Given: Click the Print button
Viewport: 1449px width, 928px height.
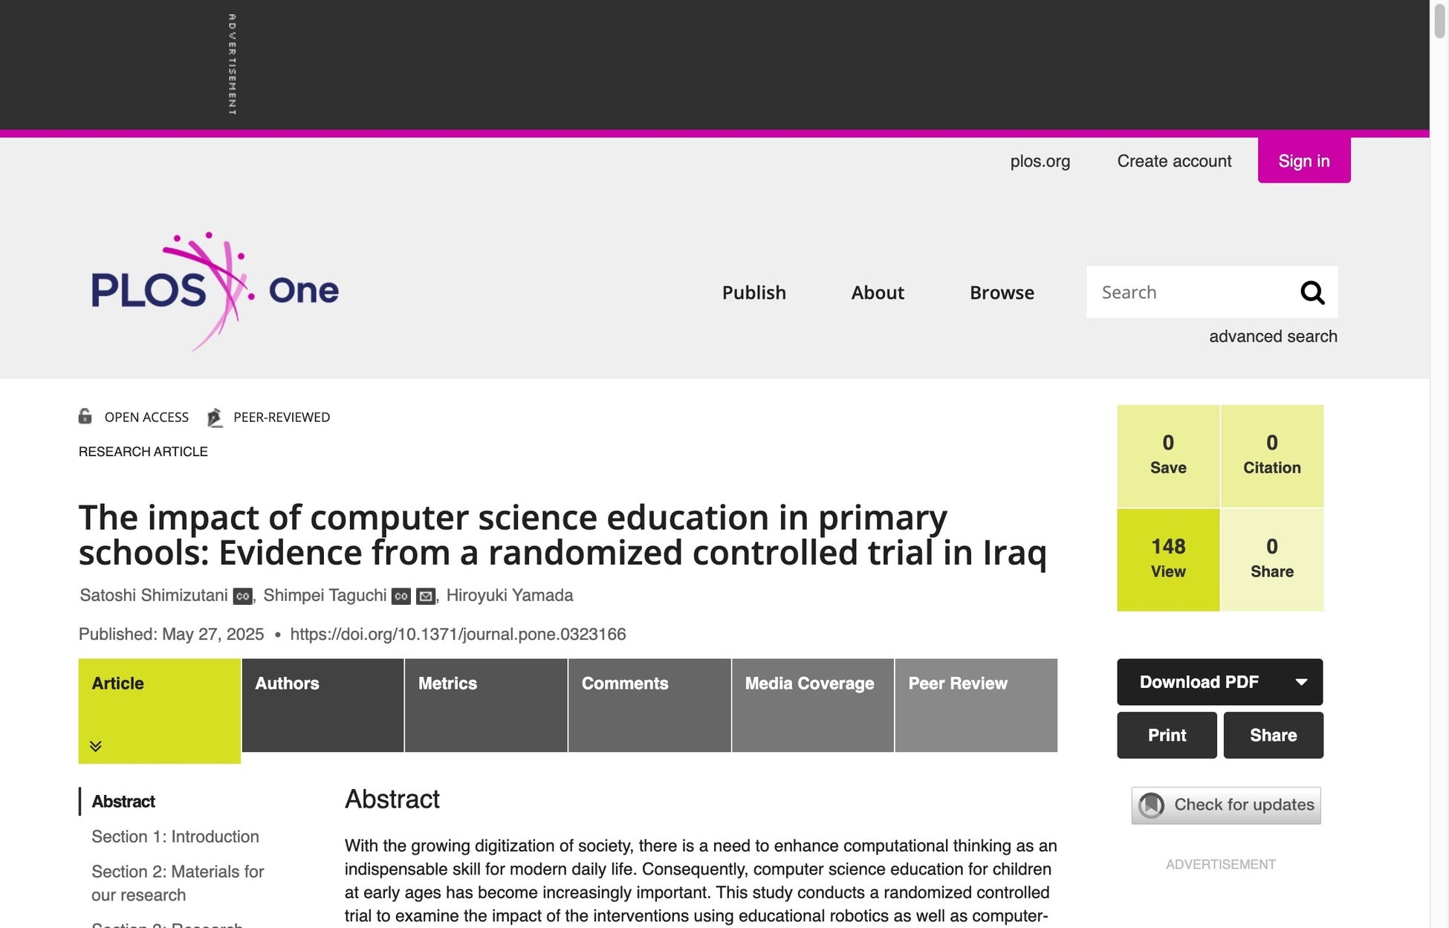Looking at the screenshot, I should (1167, 736).
